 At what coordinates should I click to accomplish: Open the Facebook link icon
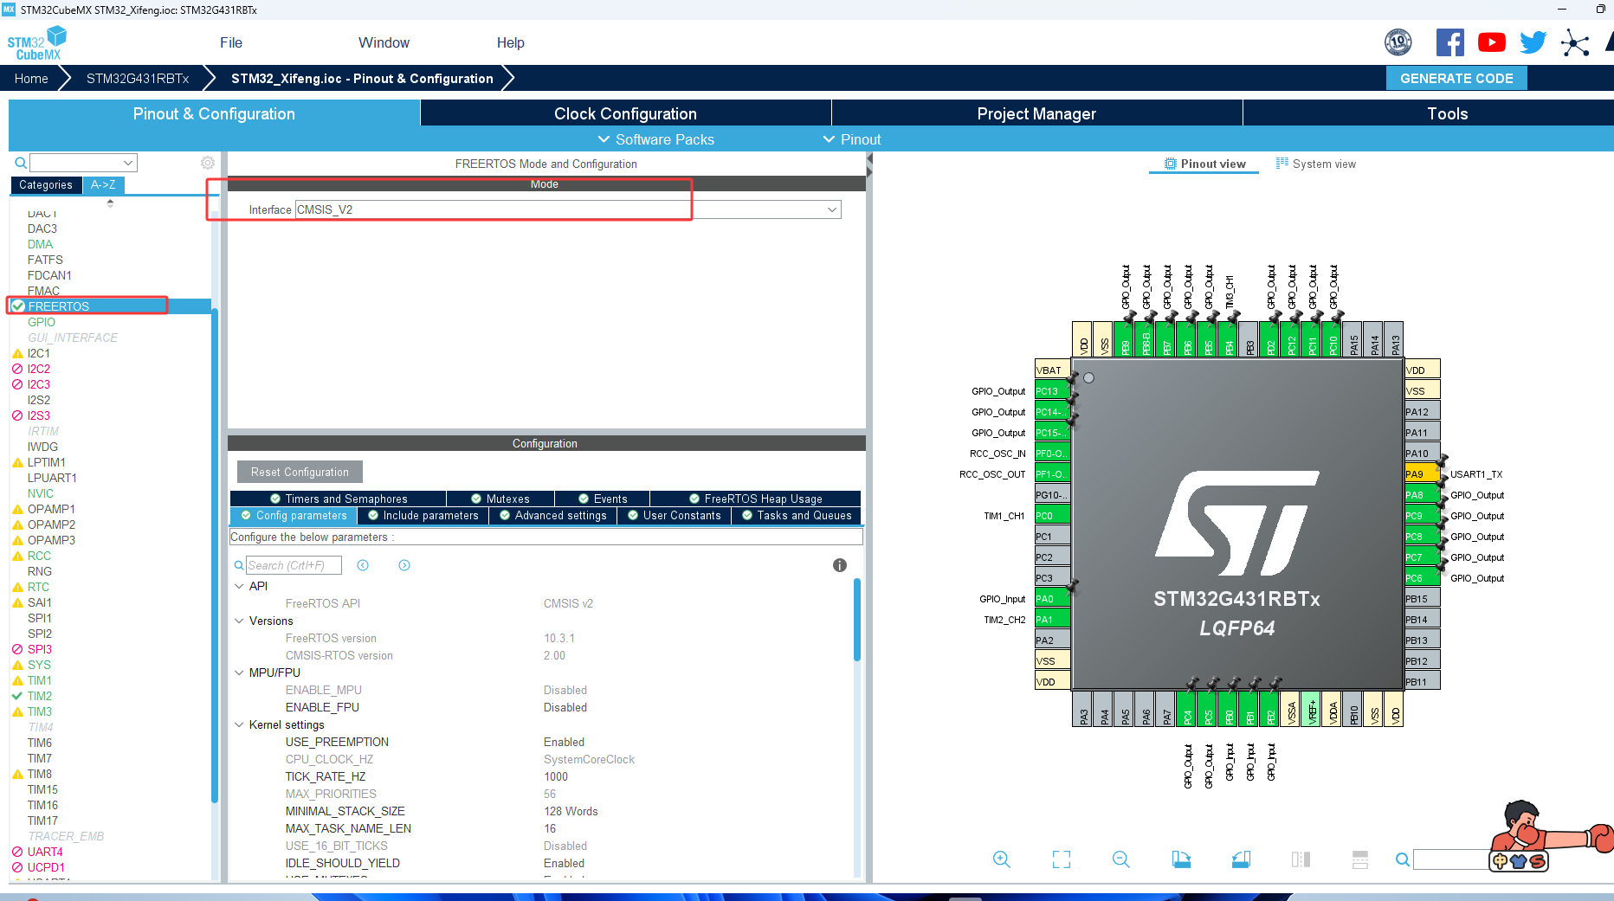coord(1450,42)
